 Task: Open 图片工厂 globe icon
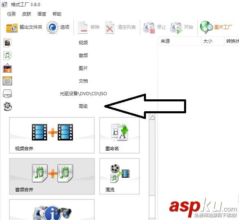pyautogui.click(x=206, y=27)
